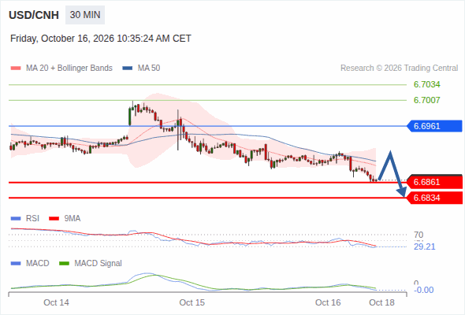Click the RSI value 29.21

pyautogui.click(x=424, y=246)
